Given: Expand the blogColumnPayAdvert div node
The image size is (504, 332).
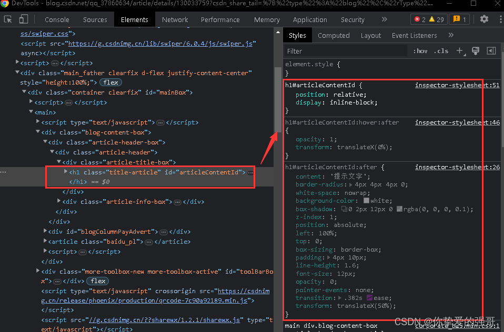Looking at the screenshot, I should tap(45, 232).
